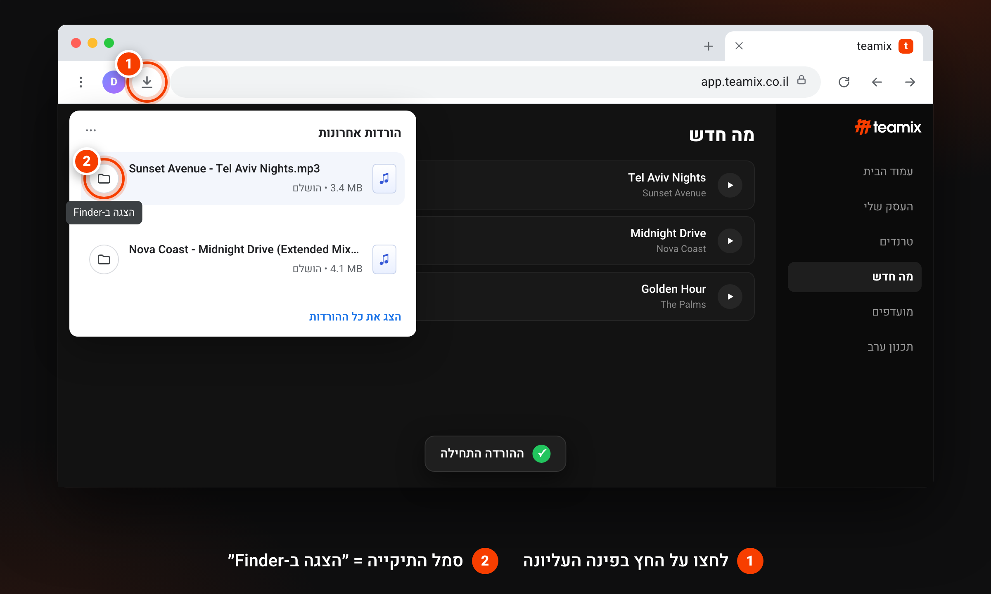Open the downloads panel three-dot options
The width and height of the screenshot is (991, 594).
(x=91, y=130)
